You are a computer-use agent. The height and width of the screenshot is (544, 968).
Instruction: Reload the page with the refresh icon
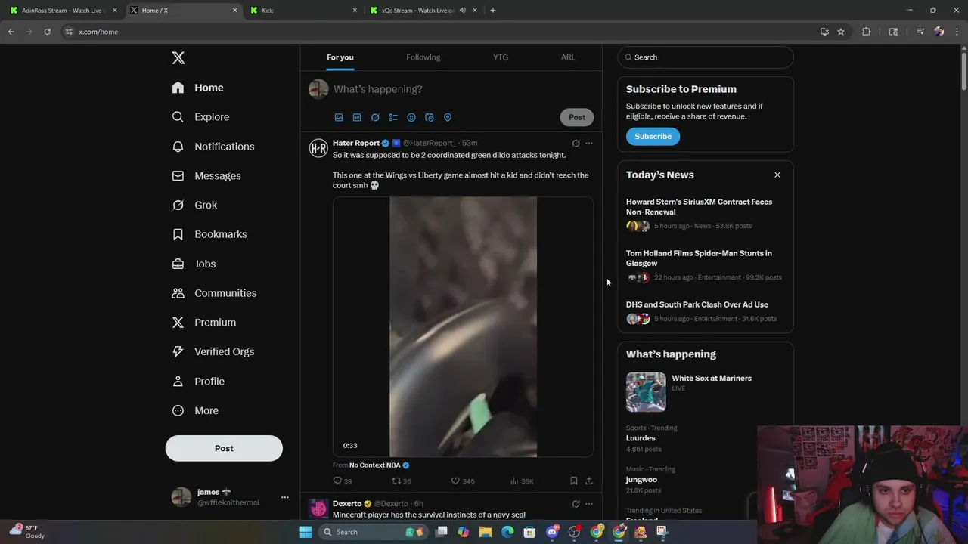click(47, 32)
